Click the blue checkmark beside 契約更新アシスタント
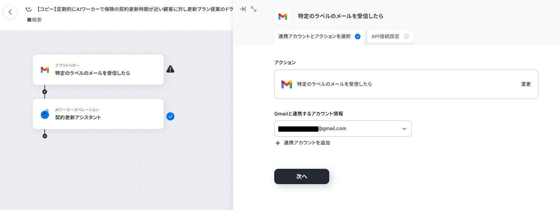The width and height of the screenshot is (560, 210). (170, 116)
